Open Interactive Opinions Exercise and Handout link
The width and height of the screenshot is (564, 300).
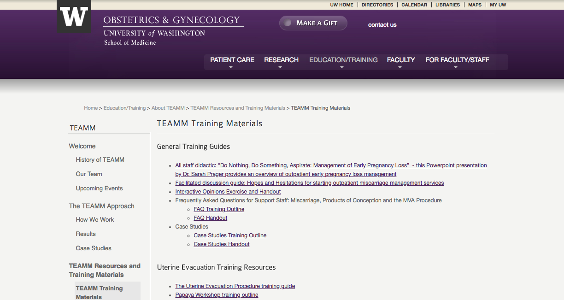pos(228,192)
